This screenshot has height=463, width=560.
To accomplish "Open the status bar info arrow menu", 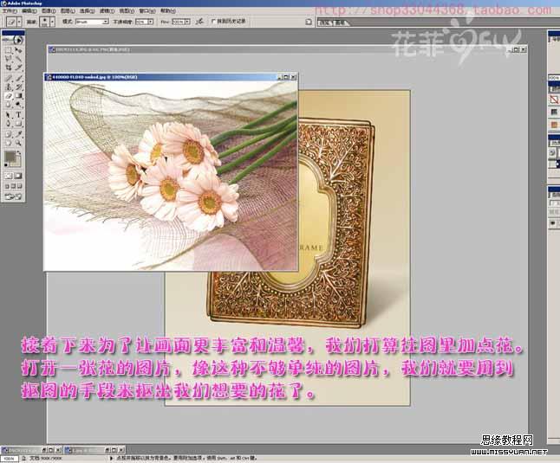I will 111,459.
